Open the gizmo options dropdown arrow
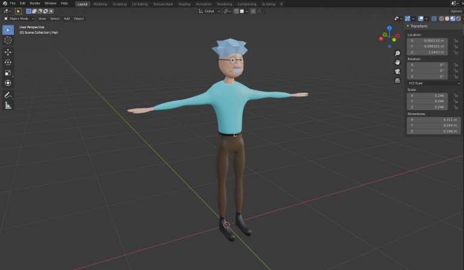This screenshot has height=270, width=464. point(413,19)
